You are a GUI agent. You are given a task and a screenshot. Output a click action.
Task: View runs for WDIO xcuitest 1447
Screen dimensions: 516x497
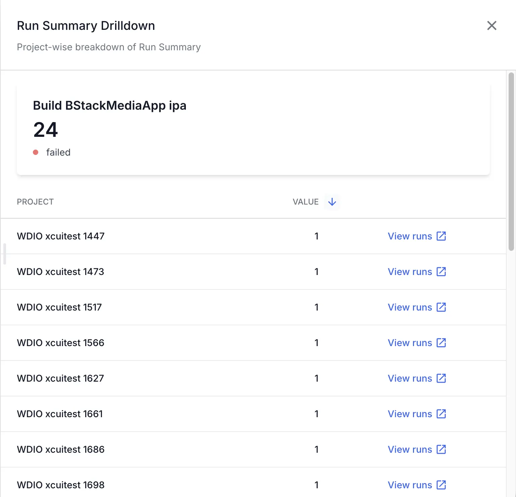pyautogui.click(x=410, y=236)
